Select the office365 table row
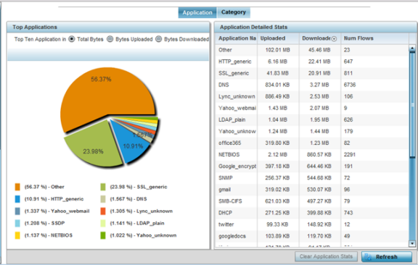The height and width of the screenshot is (265, 418). 312,143
